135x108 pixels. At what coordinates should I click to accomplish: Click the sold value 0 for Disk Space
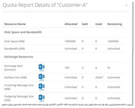[83, 41]
